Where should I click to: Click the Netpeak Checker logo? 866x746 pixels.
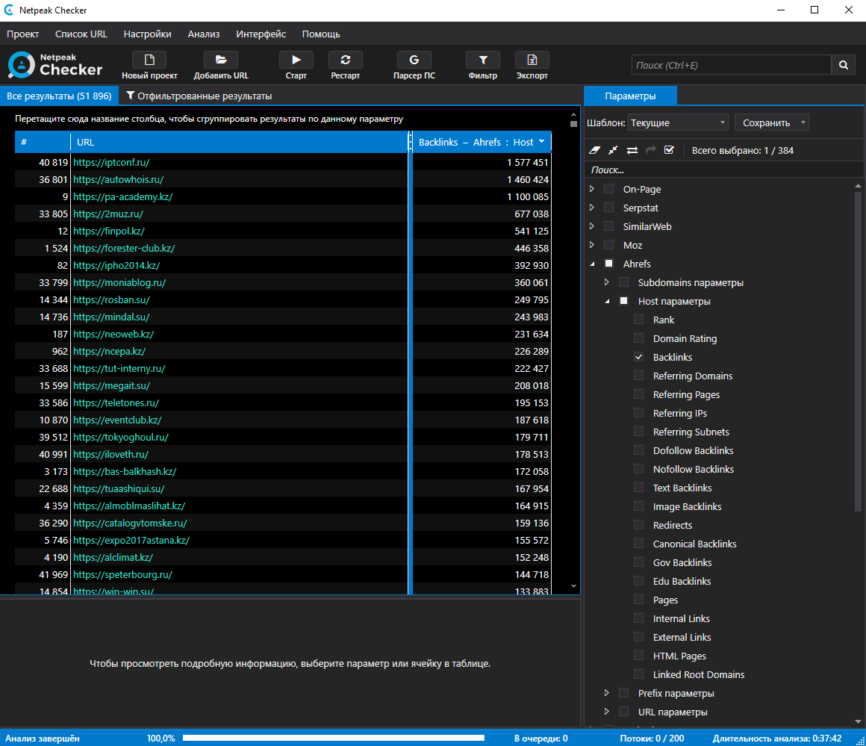(55, 65)
